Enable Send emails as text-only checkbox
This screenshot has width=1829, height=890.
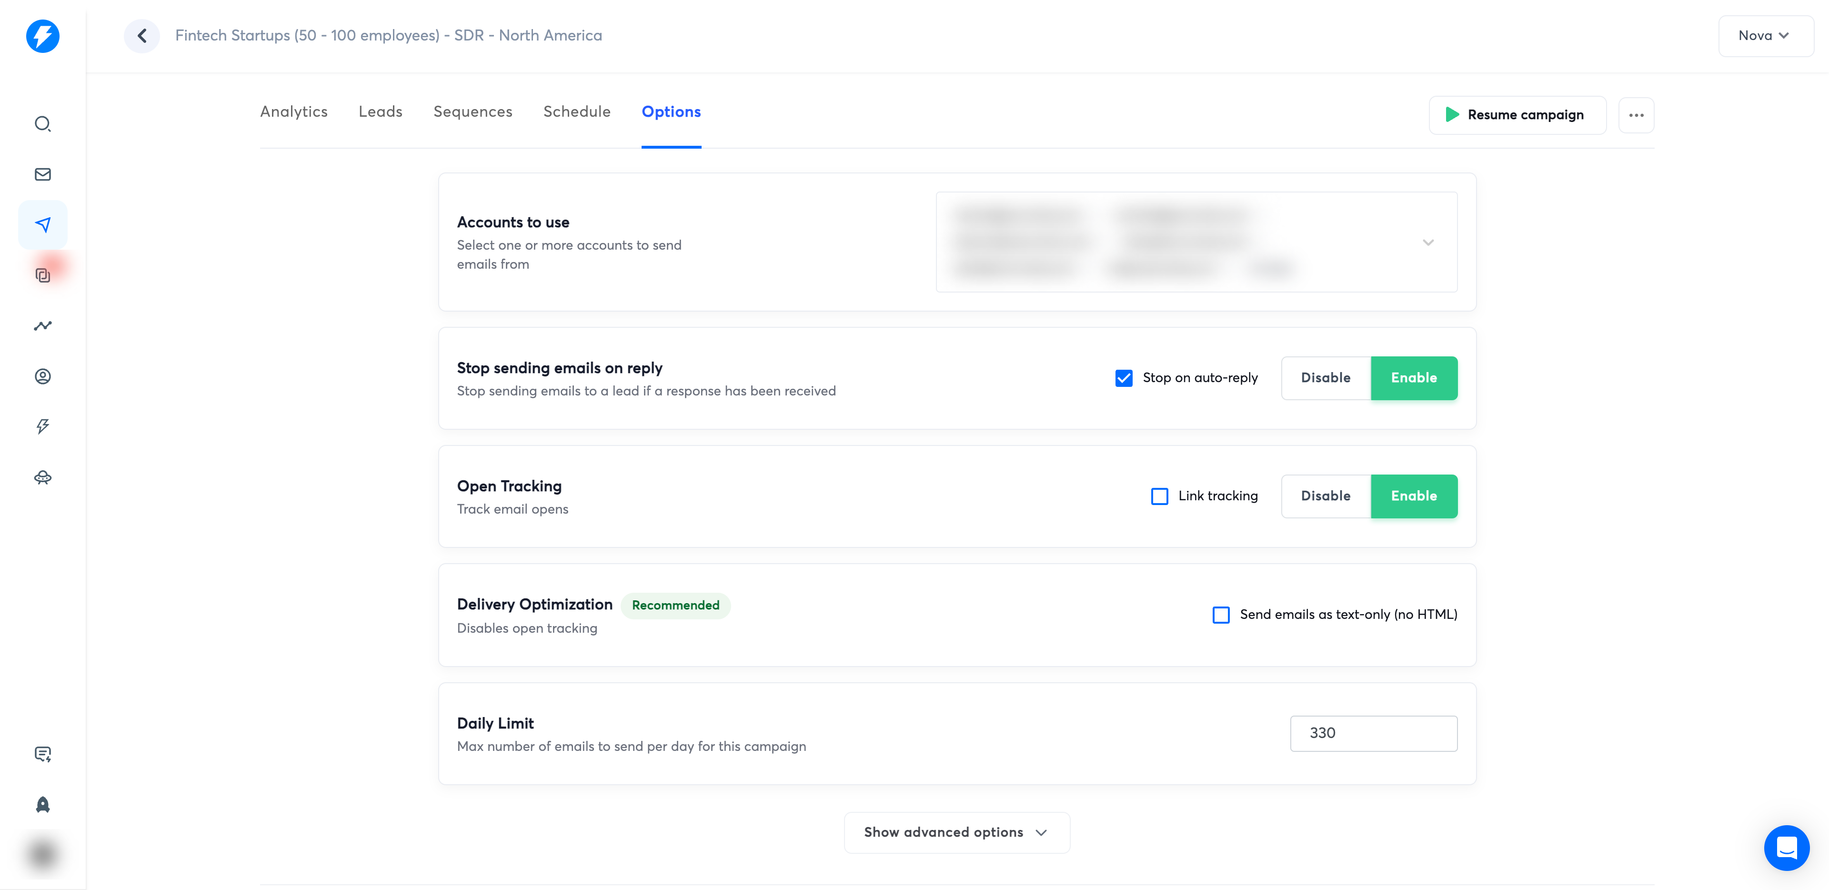(1220, 615)
